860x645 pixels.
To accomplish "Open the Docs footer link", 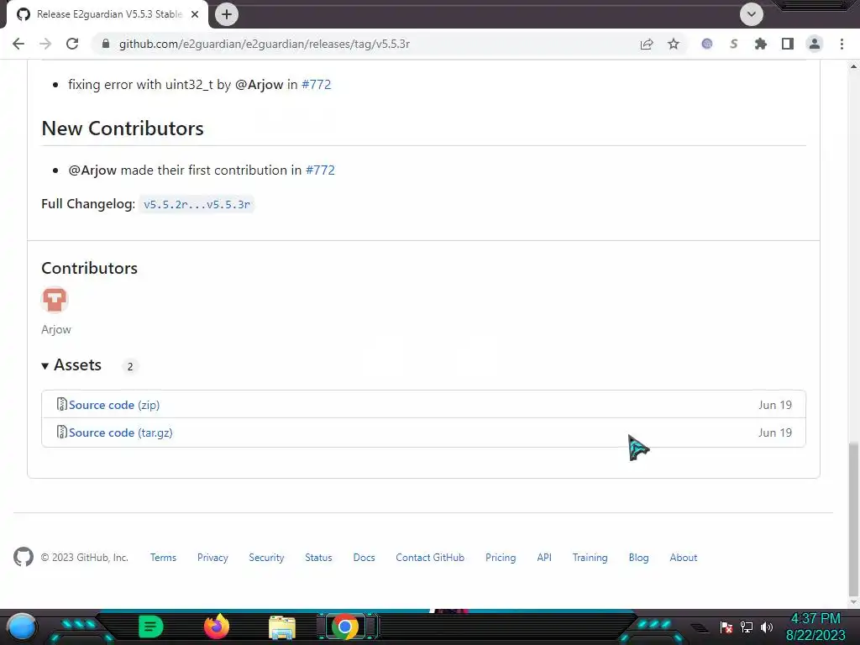I will [x=364, y=558].
